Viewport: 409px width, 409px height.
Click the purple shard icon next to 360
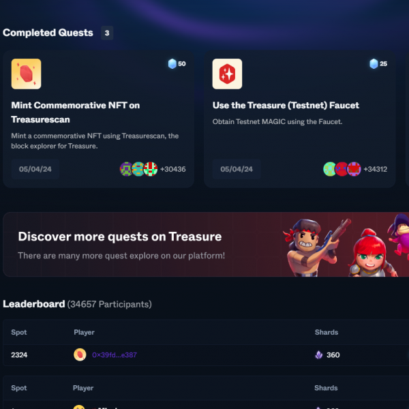319,354
